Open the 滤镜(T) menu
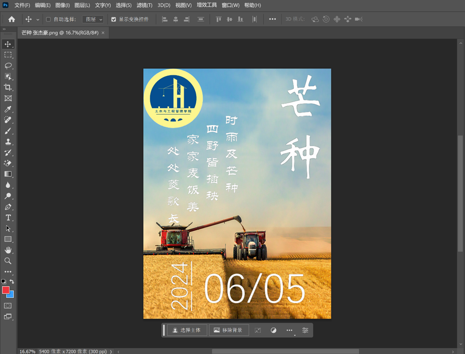465x354 pixels. click(x=144, y=5)
